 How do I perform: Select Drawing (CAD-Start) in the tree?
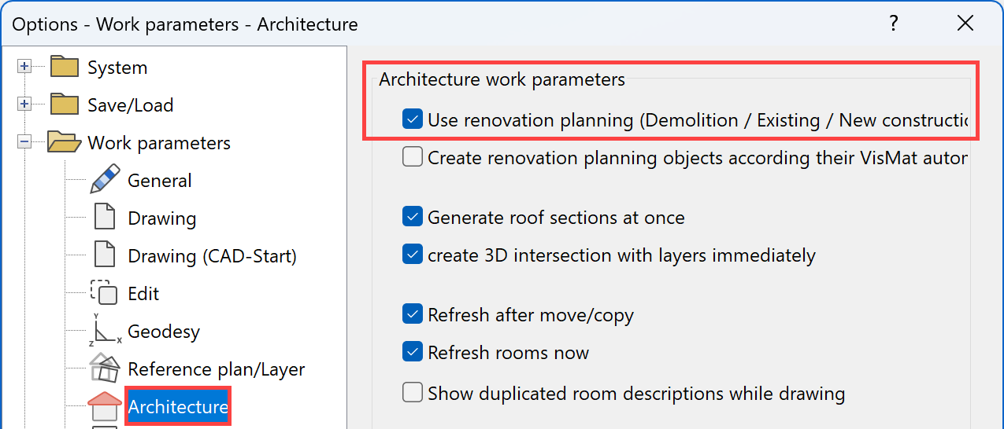(x=212, y=256)
